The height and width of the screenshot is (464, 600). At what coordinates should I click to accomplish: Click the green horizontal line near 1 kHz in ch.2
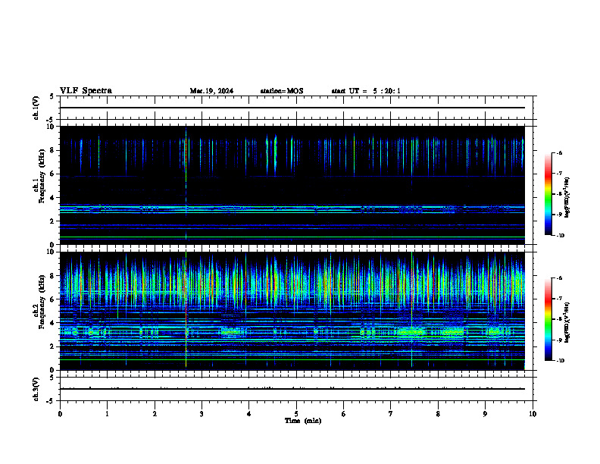(292, 359)
